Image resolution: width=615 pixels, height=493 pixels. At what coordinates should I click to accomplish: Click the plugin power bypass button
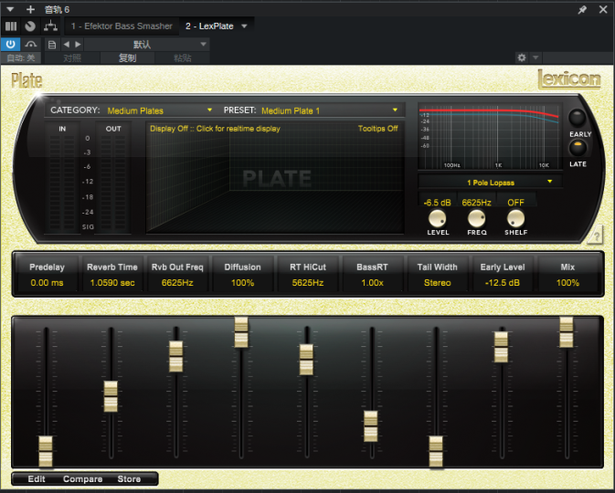pos(11,44)
